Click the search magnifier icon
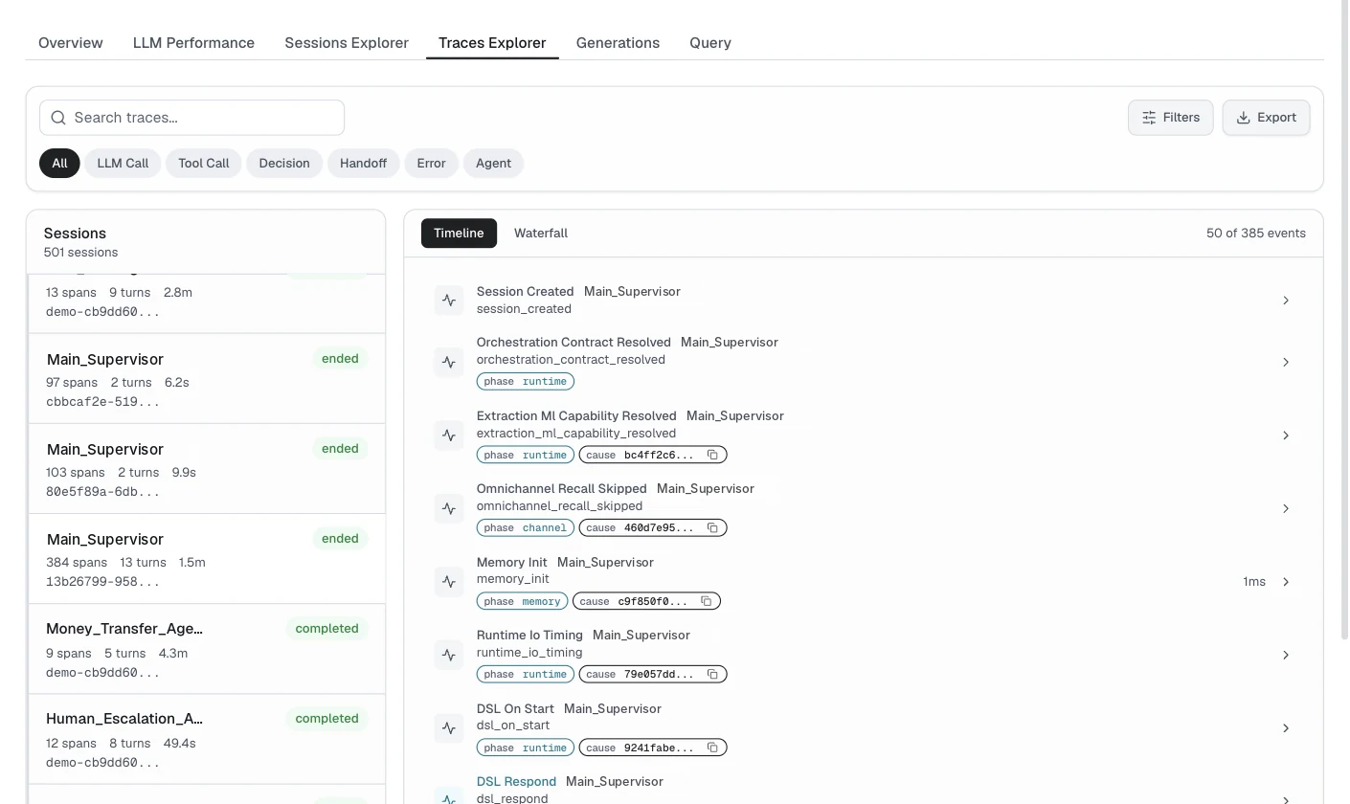The width and height of the screenshot is (1350, 804). [58, 118]
